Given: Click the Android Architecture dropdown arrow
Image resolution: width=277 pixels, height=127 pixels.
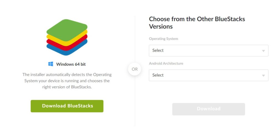Looking at the screenshot, I should 263,76.
